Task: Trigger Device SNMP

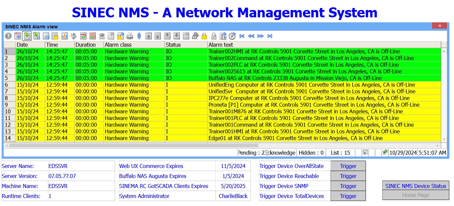Action: (348, 186)
